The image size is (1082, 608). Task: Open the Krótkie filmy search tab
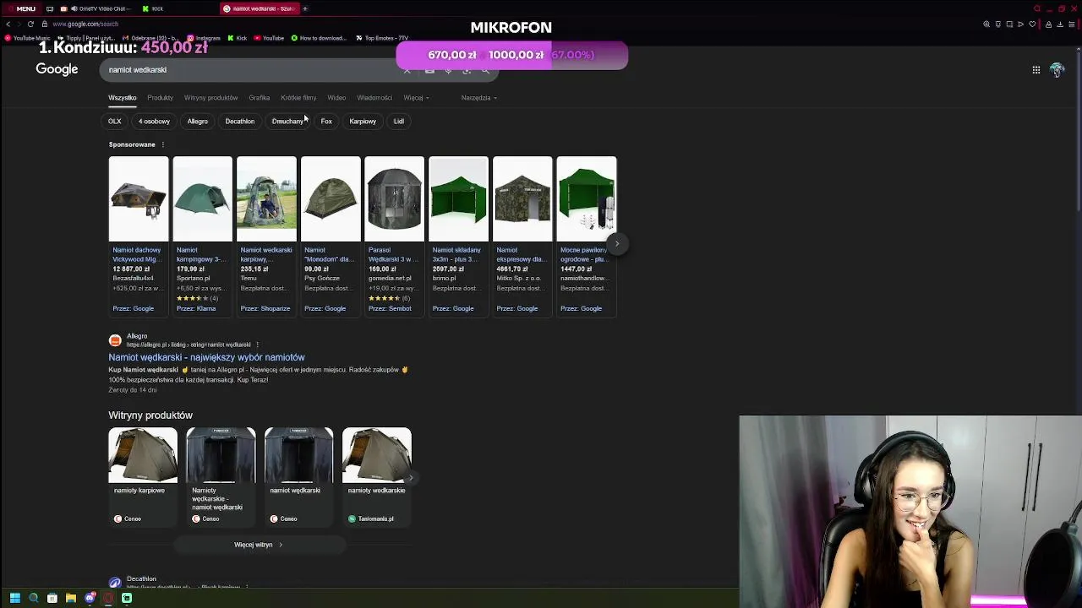[298, 98]
